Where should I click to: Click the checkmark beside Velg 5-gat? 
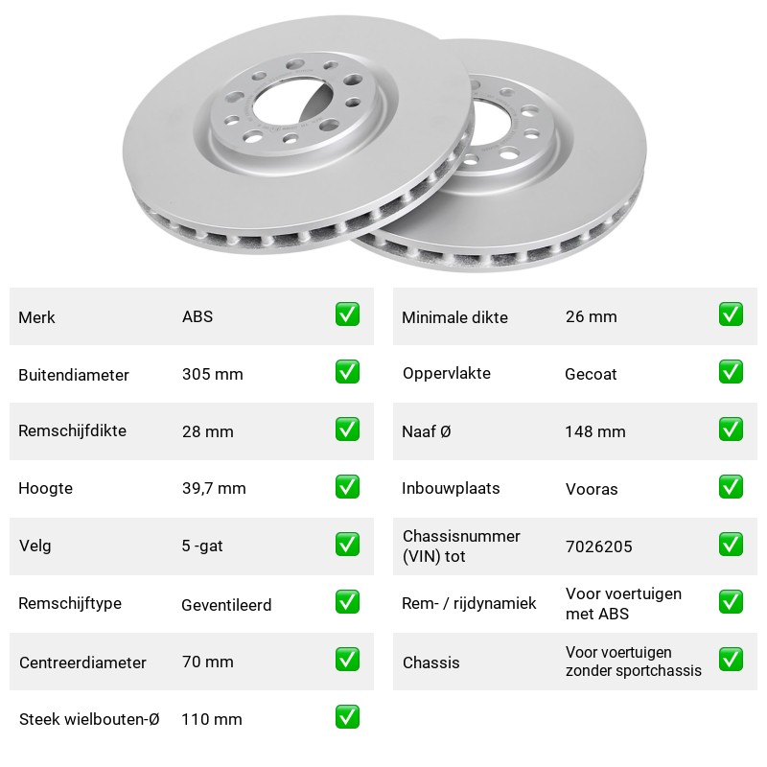click(x=347, y=545)
